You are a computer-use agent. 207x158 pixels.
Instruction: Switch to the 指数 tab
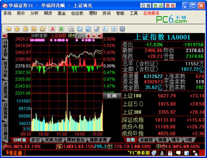click(x=131, y=140)
